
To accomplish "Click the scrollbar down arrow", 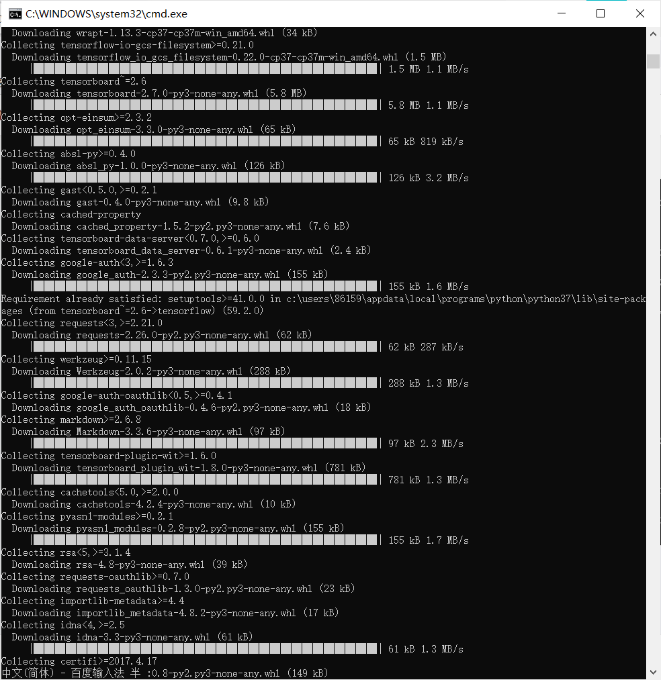I will 653,672.
